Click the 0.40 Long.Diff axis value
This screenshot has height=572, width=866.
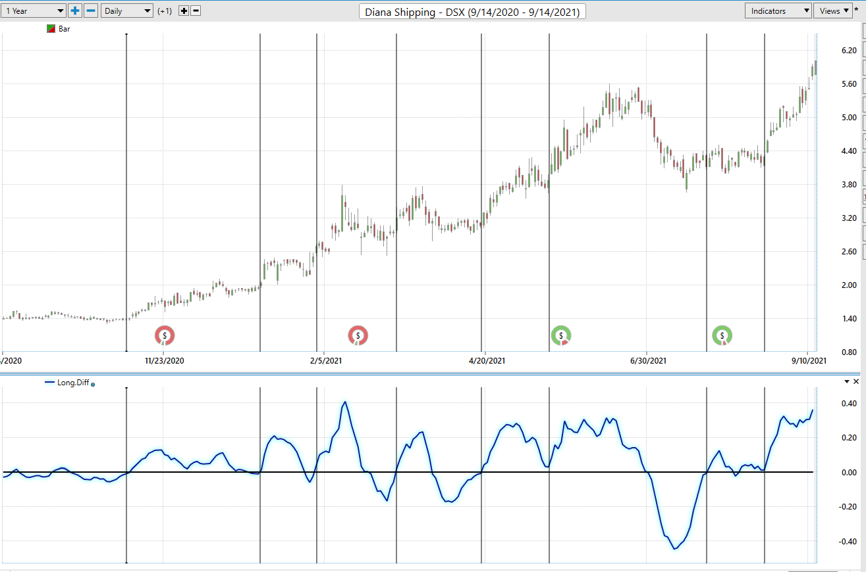(x=849, y=404)
